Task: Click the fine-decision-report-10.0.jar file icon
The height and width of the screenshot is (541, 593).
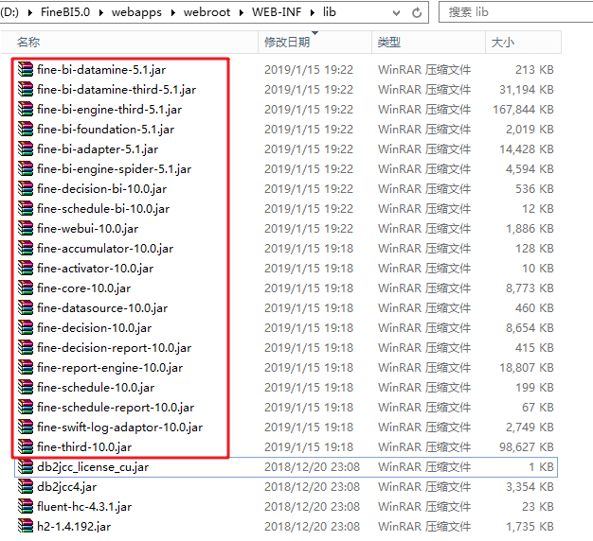Action: pos(26,348)
